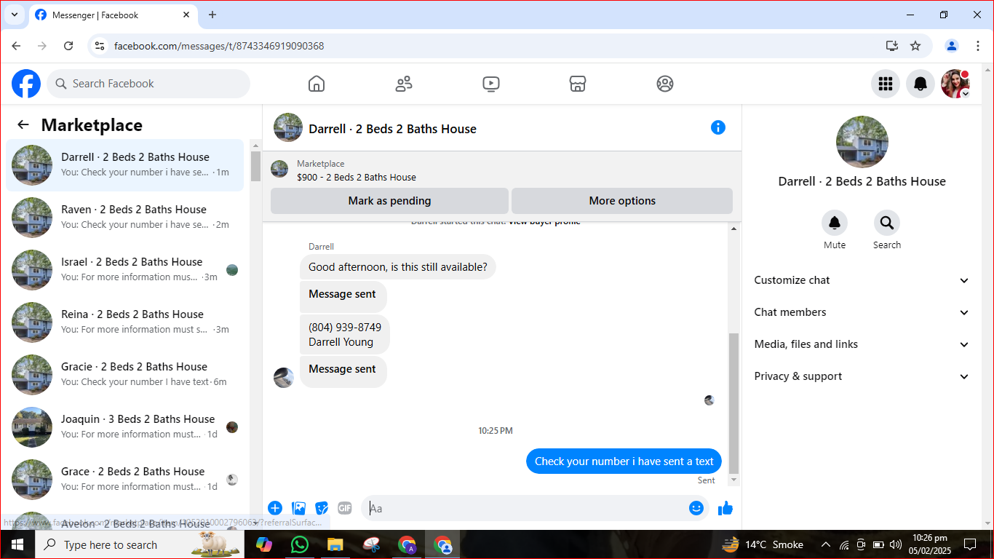Open the Groups icon in top navigation

pyautogui.click(x=665, y=84)
